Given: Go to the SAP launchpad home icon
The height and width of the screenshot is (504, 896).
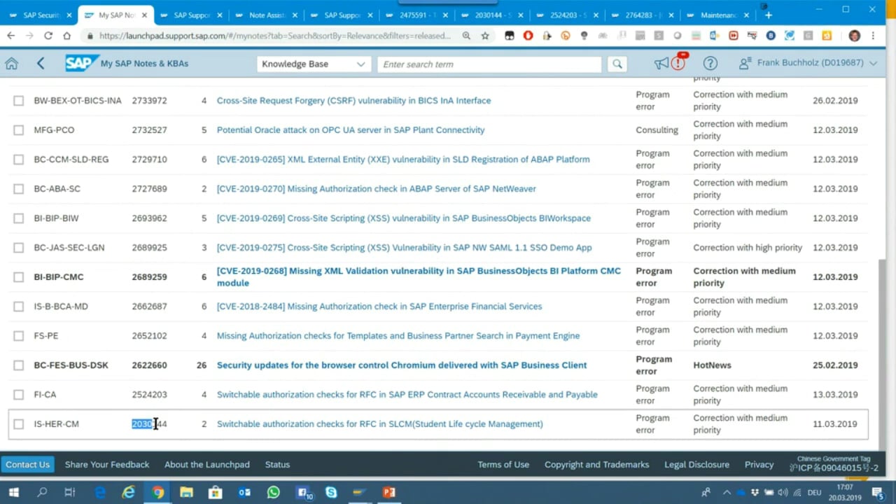Looking at the screenshot, I should click(x=11, y=64).
